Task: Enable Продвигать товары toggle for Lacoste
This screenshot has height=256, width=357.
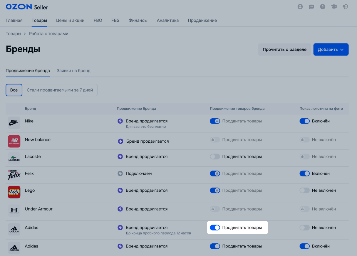Action: (x=215, y=157)
